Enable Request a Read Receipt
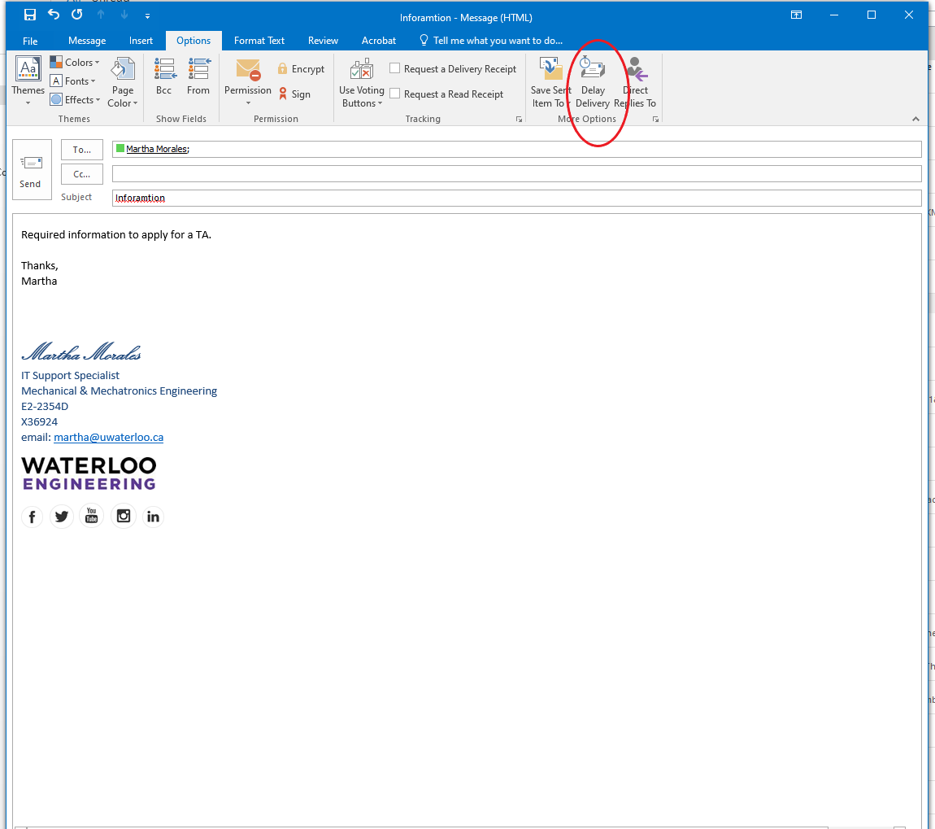Image resolution: width=935 pixels, height=829 pixels. [x=395, y=94]
